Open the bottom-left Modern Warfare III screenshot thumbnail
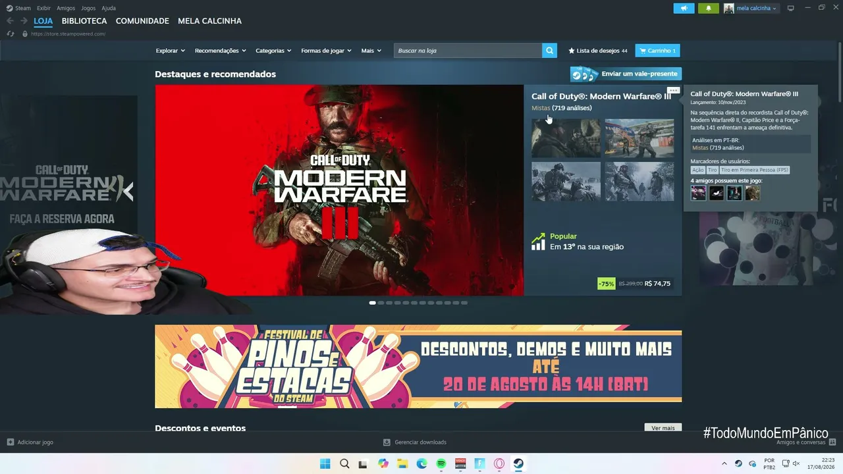 (566, 182)
